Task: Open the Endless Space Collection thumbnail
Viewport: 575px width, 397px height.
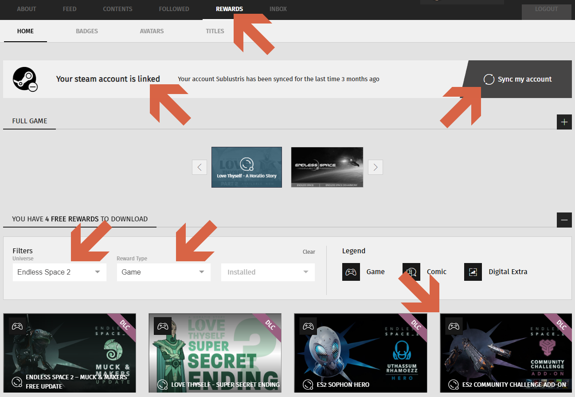Action: [x=327, y=167]
